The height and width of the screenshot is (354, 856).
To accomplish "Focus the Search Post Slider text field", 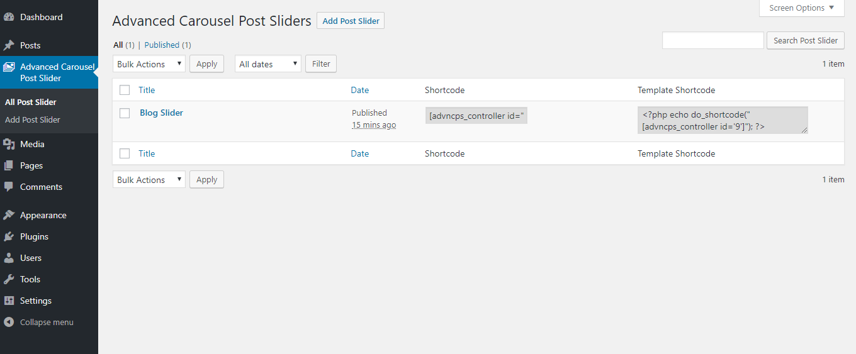I will tap(713, 40).
